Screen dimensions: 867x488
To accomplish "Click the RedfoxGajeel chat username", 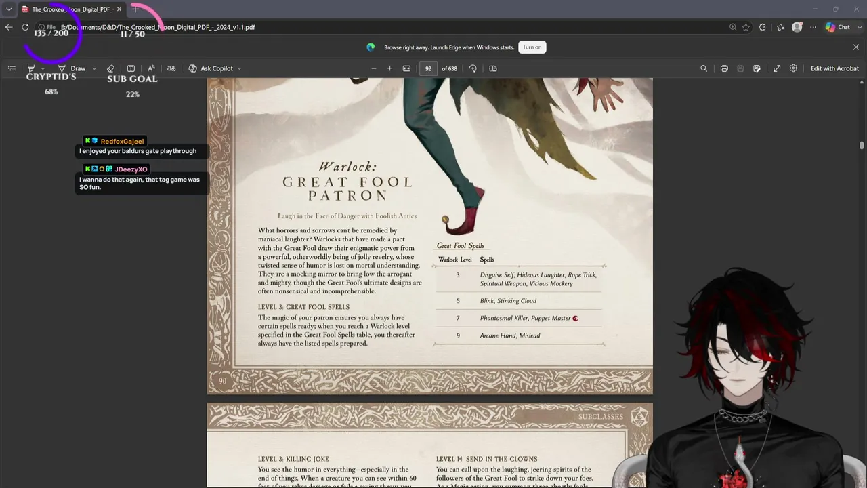I will click(122, 141).
